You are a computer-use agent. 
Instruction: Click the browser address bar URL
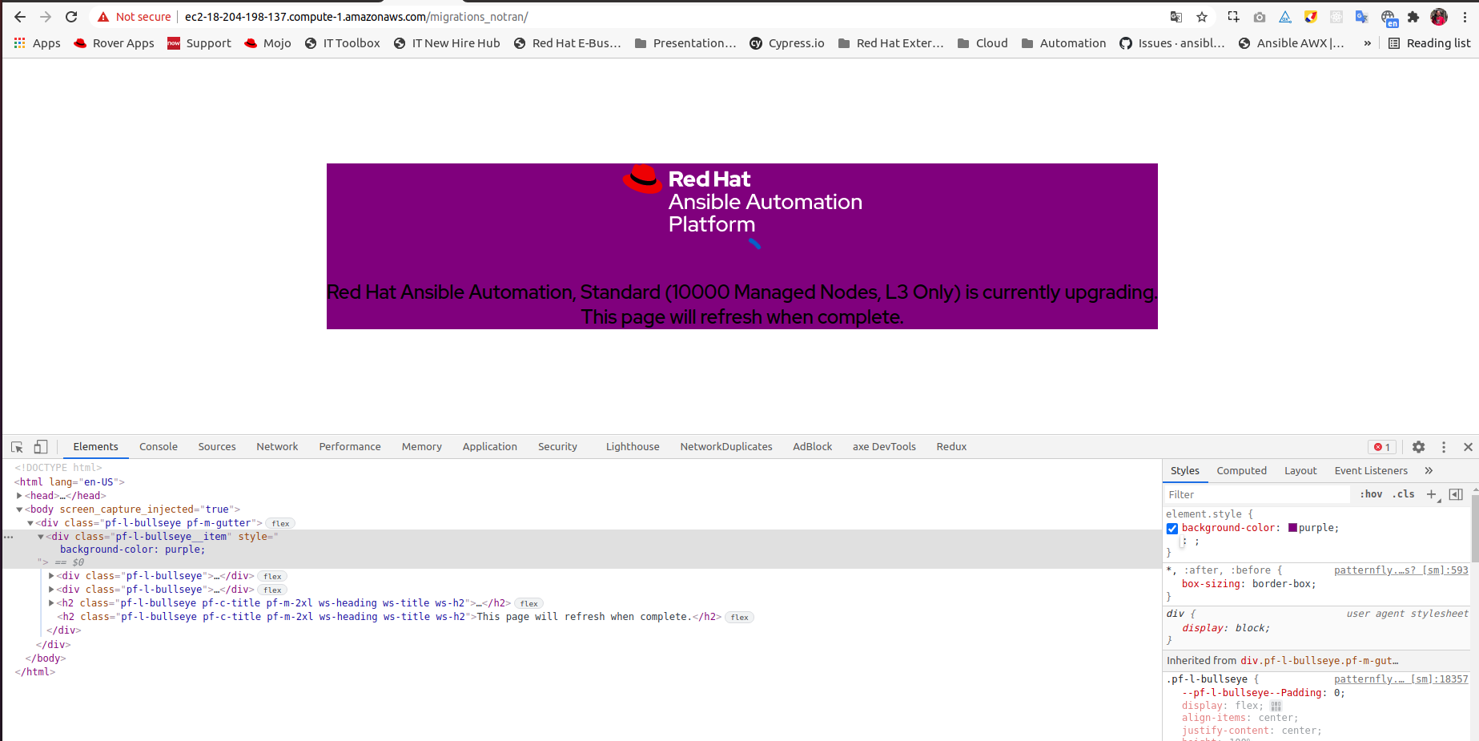(356, 17)
